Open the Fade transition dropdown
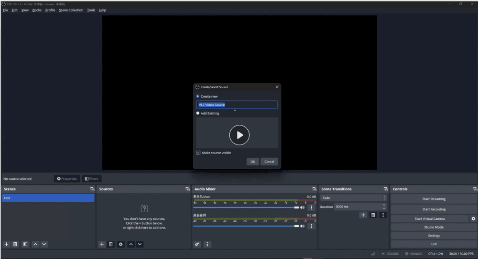Image resolution: width=478 pixels, height=259 pixels. point(353,198)
